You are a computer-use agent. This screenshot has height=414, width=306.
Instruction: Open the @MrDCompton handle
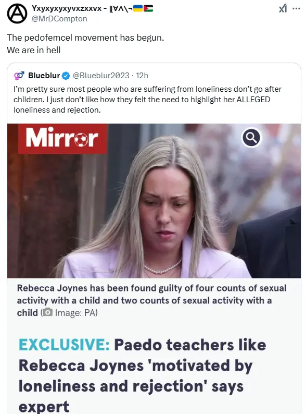59,19
